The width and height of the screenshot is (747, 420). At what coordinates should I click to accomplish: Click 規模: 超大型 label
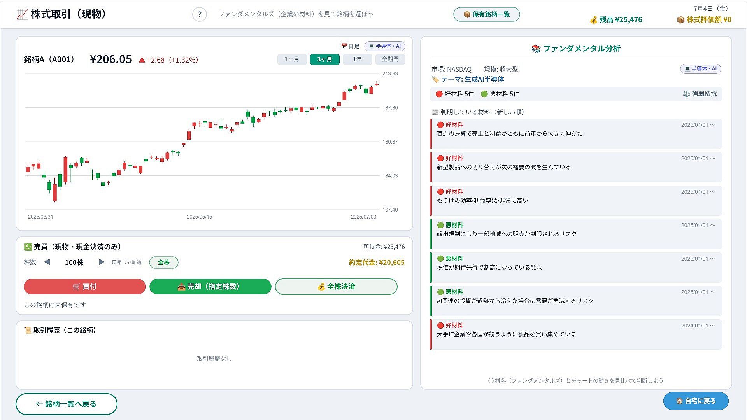coord(501,69)
